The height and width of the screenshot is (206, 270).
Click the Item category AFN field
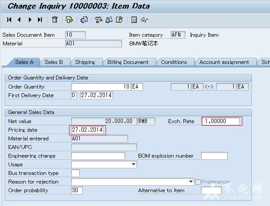click(178, 35)
